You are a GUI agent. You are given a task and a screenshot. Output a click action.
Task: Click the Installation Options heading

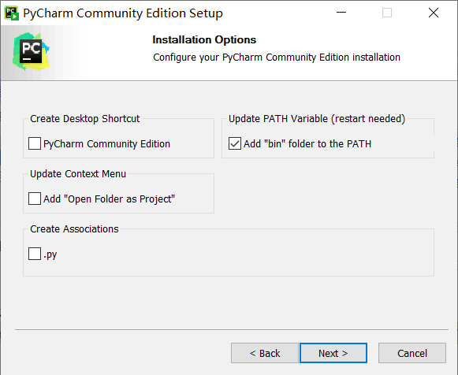[204, 39]
